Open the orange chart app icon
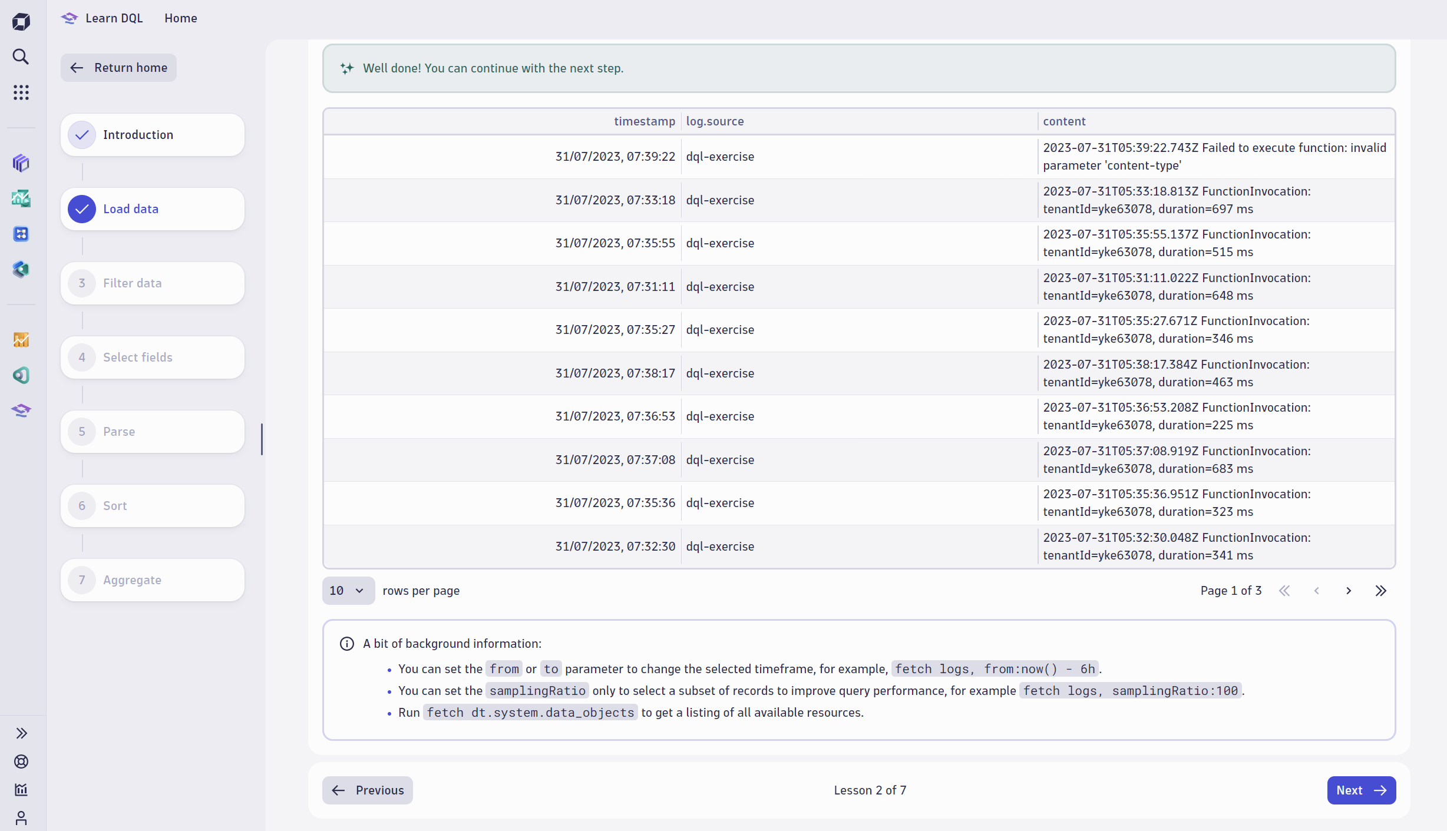Image resolution: width=1447 pixels, height=831 pixels. coord(21,340)
